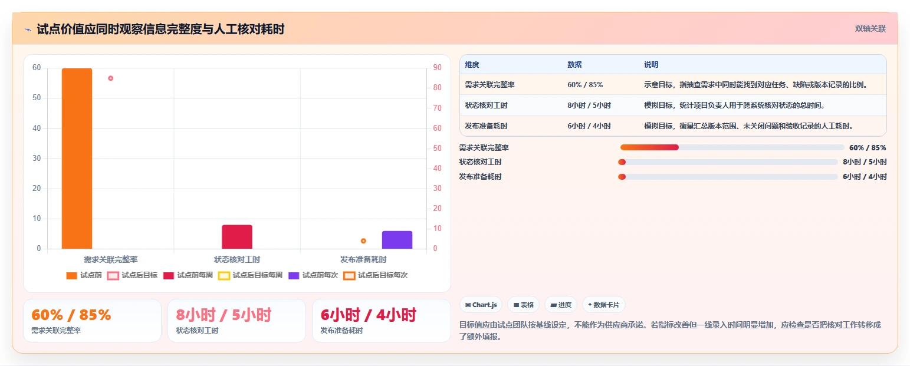This screenshot has width=910, height=366.
Task: Click the description about 跨系统核对状态
Action: [x=734, y=105]
